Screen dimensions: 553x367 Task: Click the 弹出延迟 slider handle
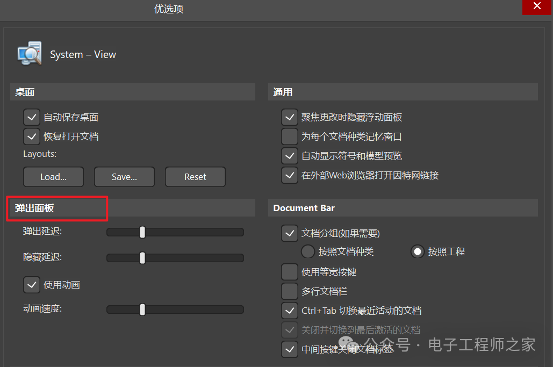coord(142,232)
